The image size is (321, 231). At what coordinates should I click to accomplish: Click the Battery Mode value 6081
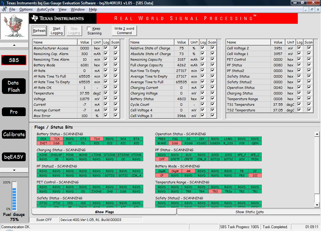(x=84, y=65)
